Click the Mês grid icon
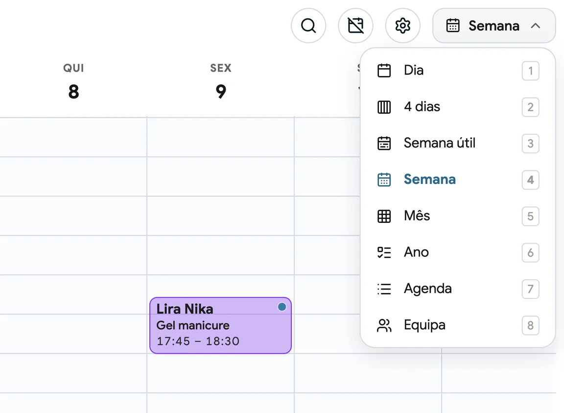This screenshot has height=413, width=564. coord(384,216)
